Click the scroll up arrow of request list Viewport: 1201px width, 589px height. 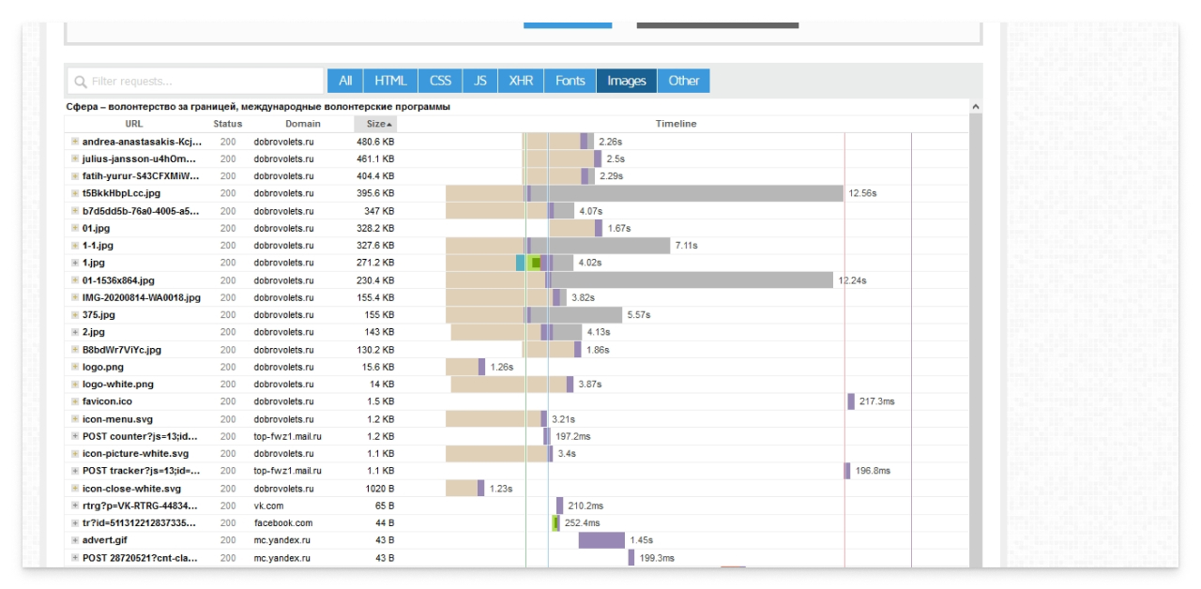tap(976, 107)
